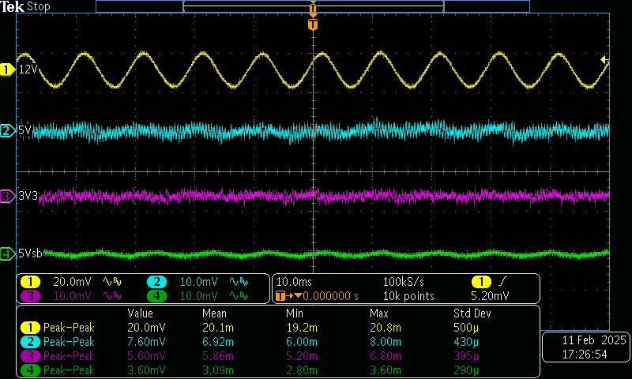Click the 17:26:54 time readout
Viewport: 632px width, 379px height.
[585, 355]
